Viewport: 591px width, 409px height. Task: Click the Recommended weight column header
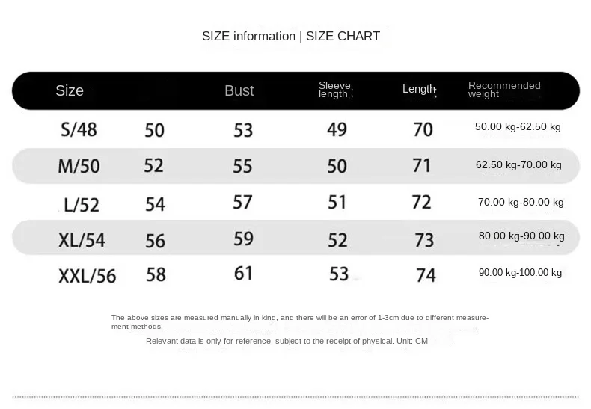tap(504, 90)
